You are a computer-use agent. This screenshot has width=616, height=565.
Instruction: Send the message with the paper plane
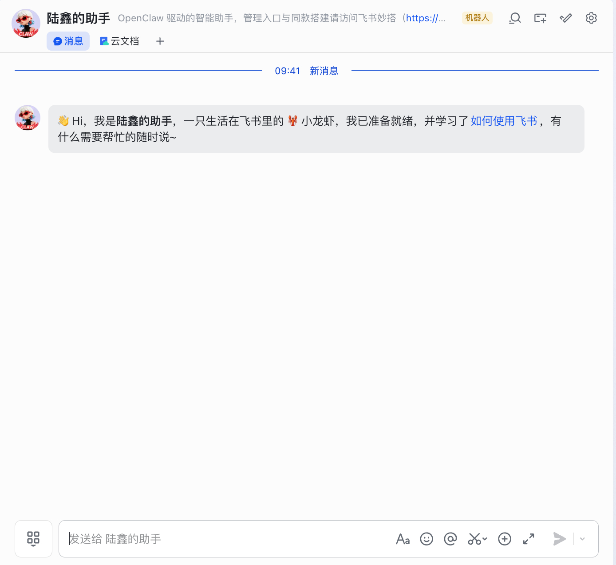coord(559,539)
